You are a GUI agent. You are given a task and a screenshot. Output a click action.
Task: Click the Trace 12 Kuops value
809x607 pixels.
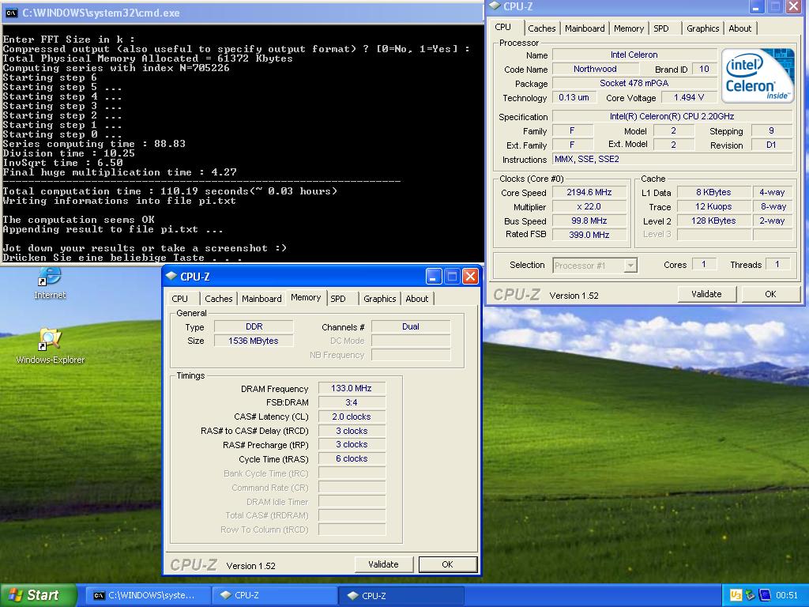click(x=713, y=206)
